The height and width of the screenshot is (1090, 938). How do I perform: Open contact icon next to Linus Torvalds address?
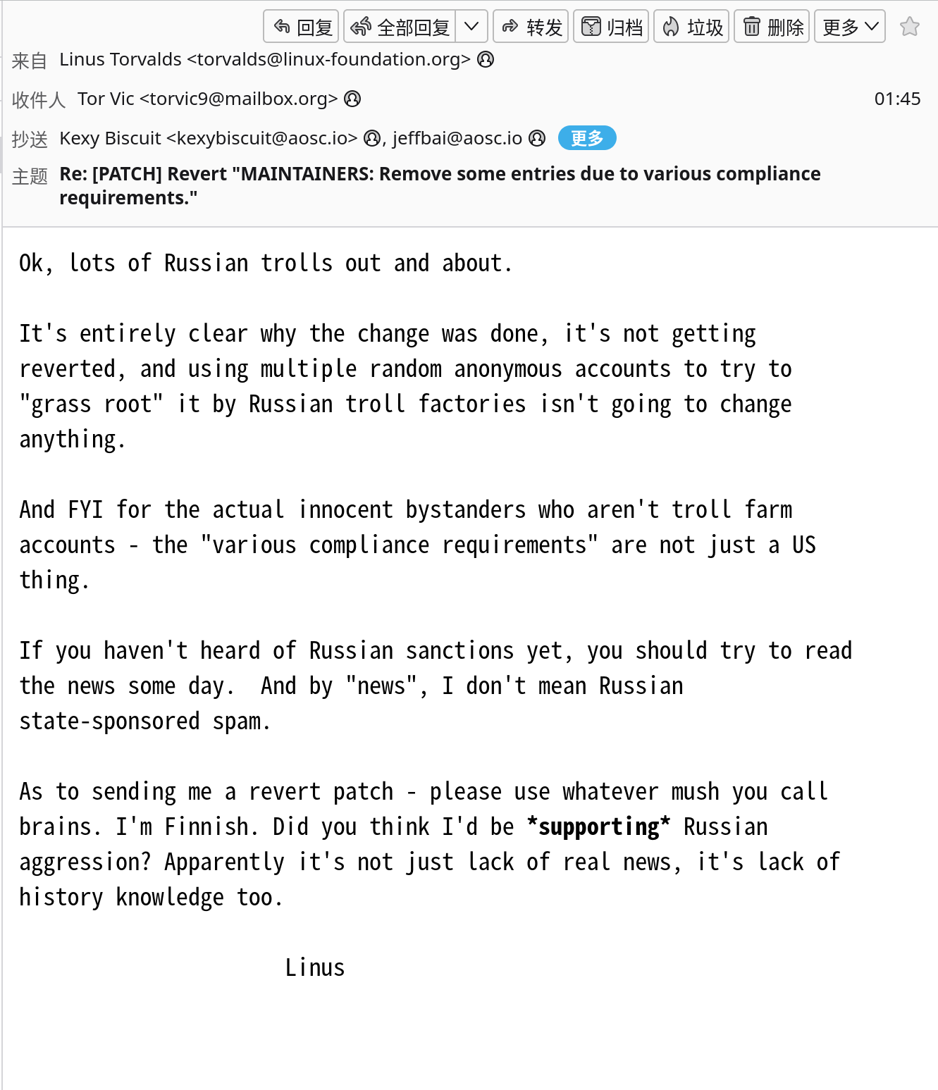click(486, 59)
